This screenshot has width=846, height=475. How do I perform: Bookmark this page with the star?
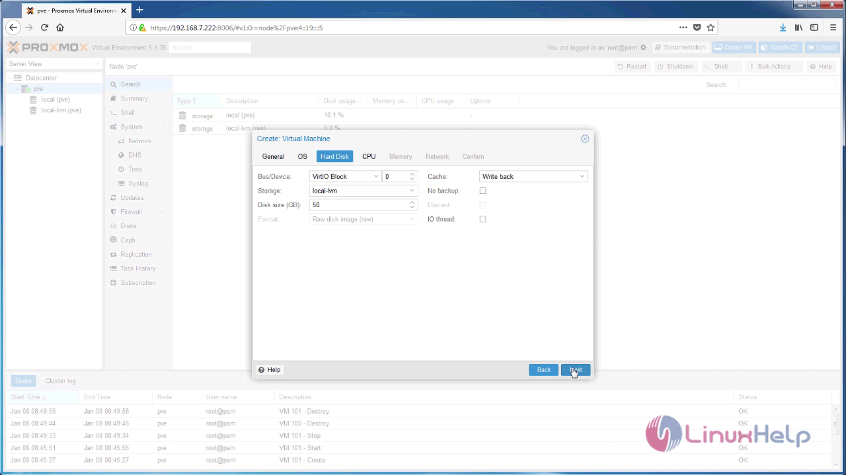711,28
